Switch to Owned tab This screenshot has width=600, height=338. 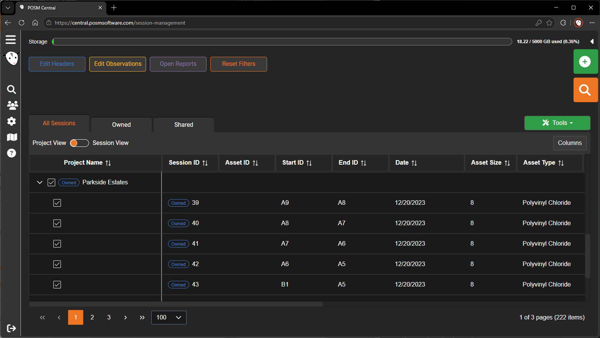pos(121,125)
